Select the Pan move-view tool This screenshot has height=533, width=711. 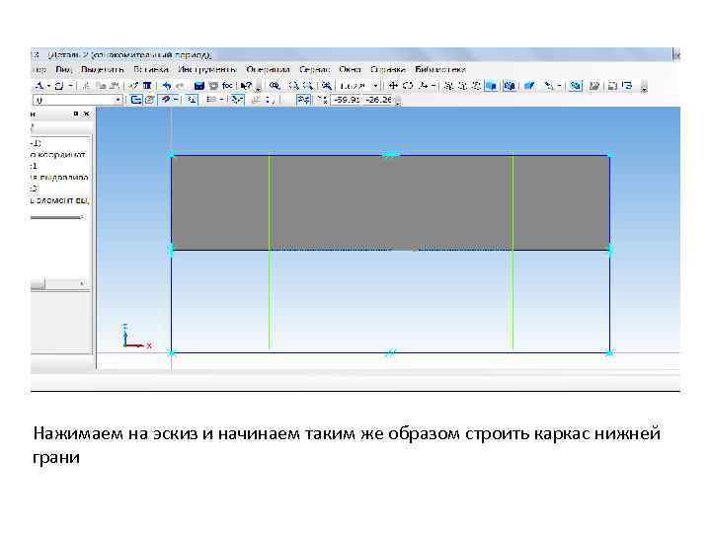click(x=393, y=85)
